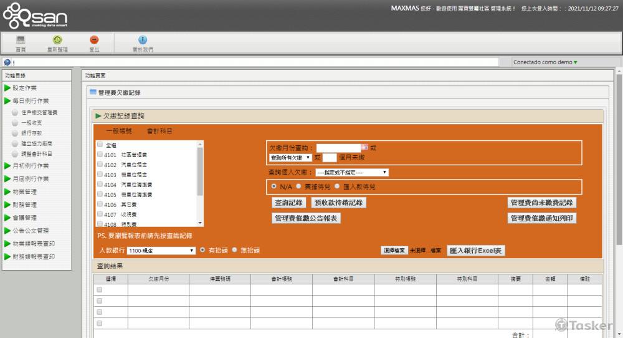Click the account list scrollbar down arrow
623x338 pixels.
(200, 223)
